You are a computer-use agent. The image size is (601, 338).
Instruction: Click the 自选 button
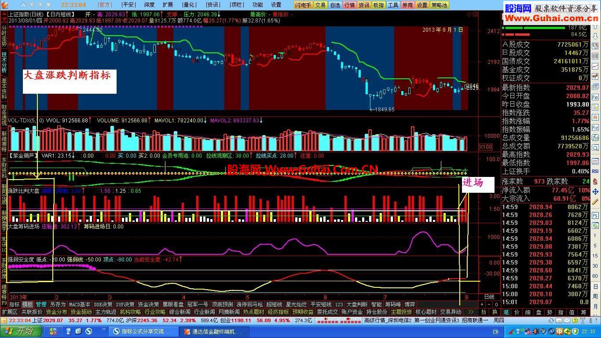coord(335,5)
